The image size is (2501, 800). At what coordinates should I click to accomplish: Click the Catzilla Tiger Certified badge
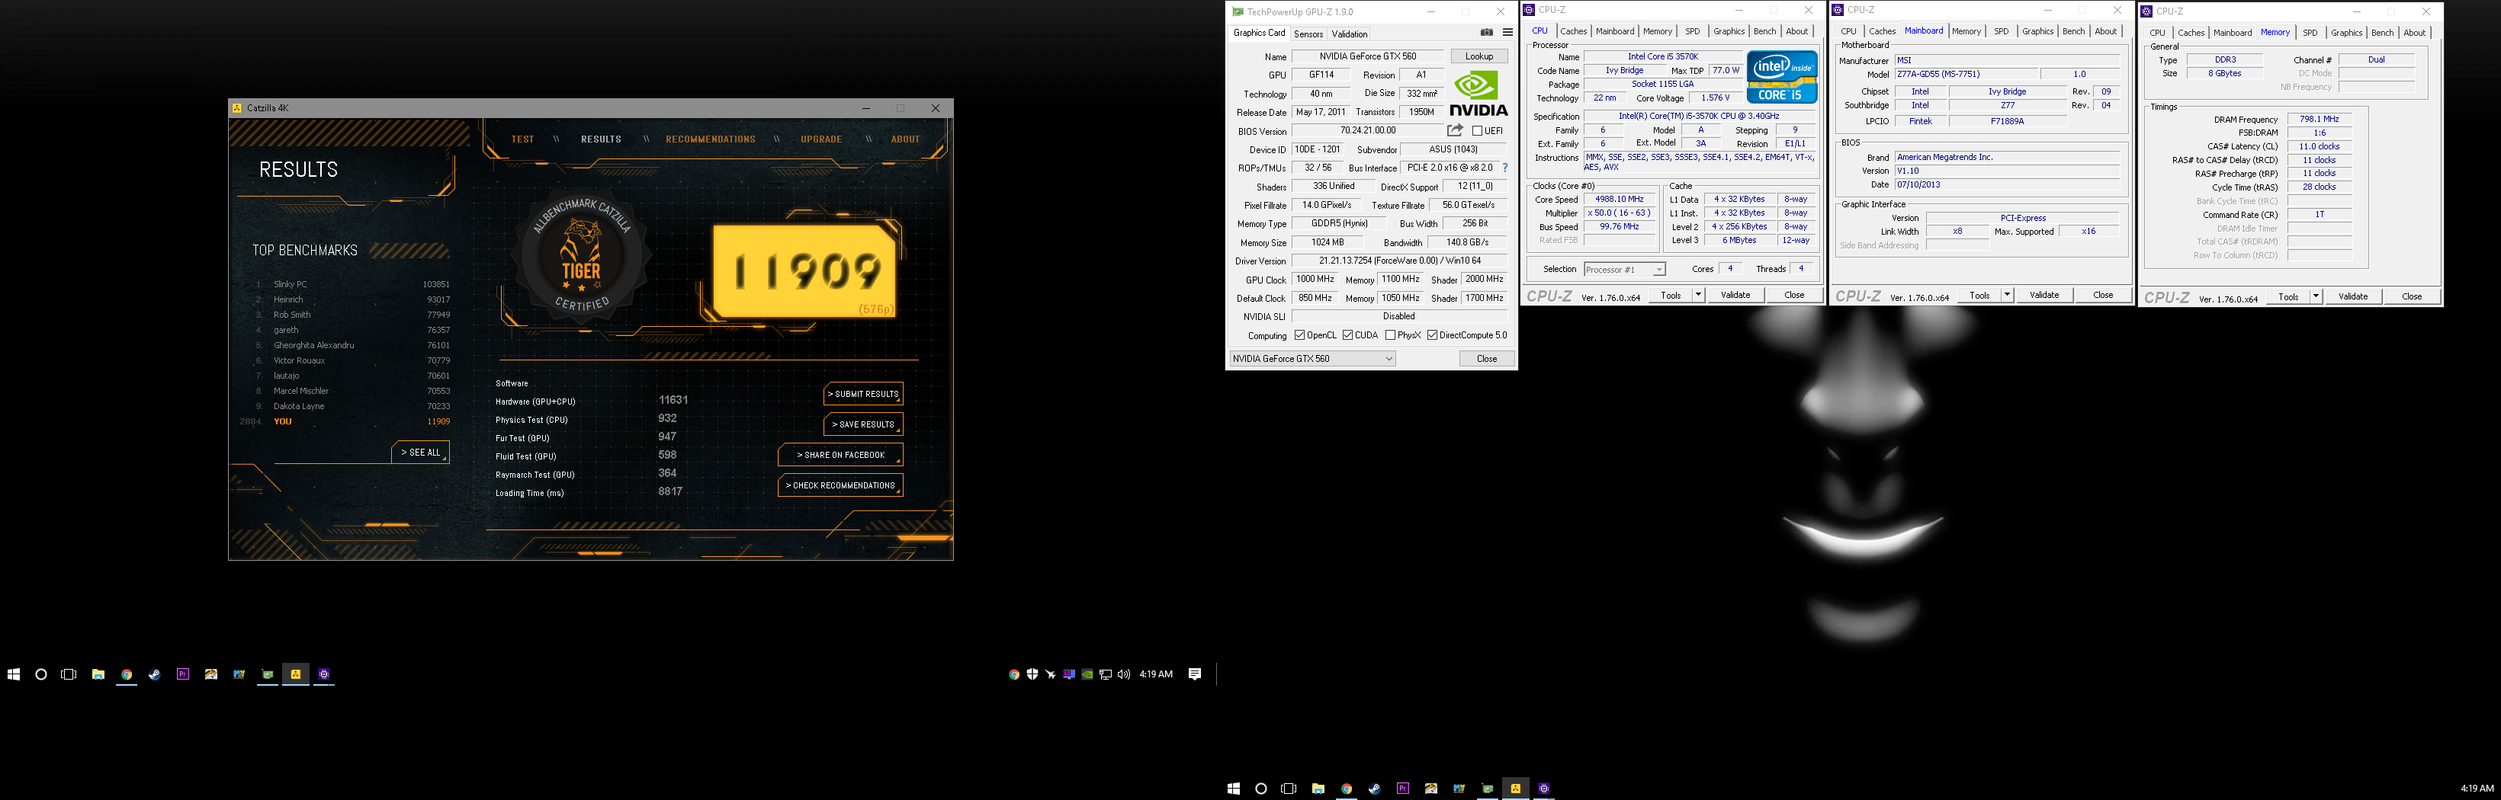582,256
